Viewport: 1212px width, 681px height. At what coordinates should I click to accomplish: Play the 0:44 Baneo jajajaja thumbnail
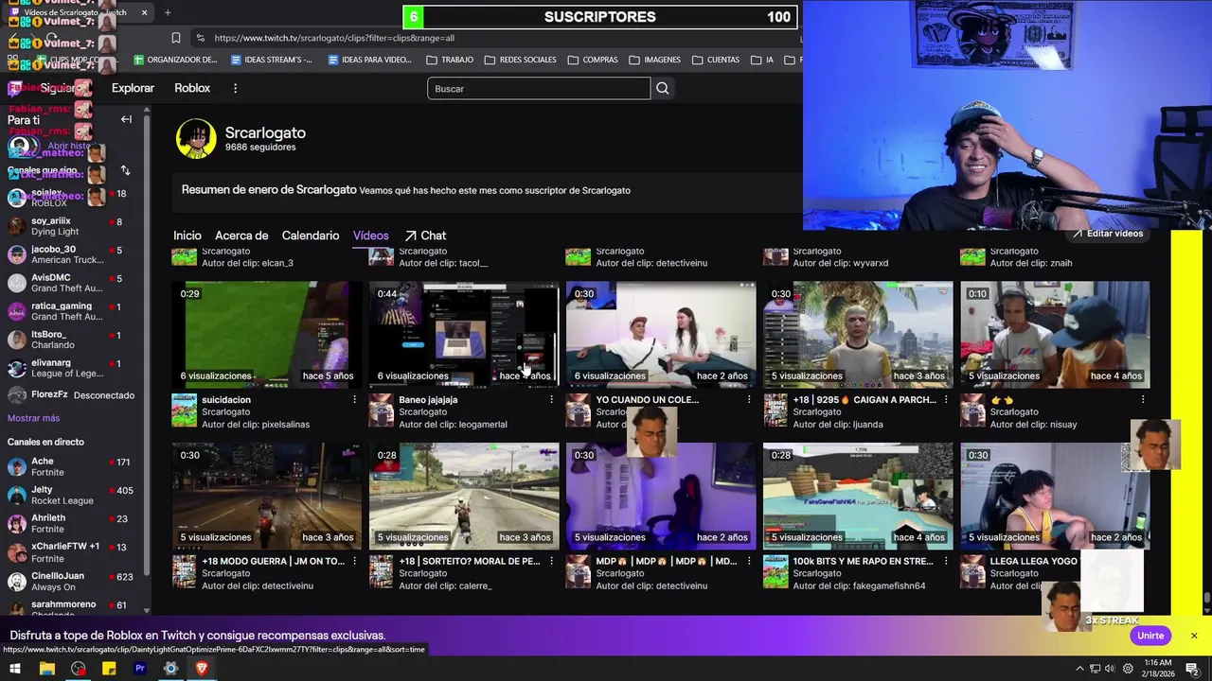pos(464,334)
